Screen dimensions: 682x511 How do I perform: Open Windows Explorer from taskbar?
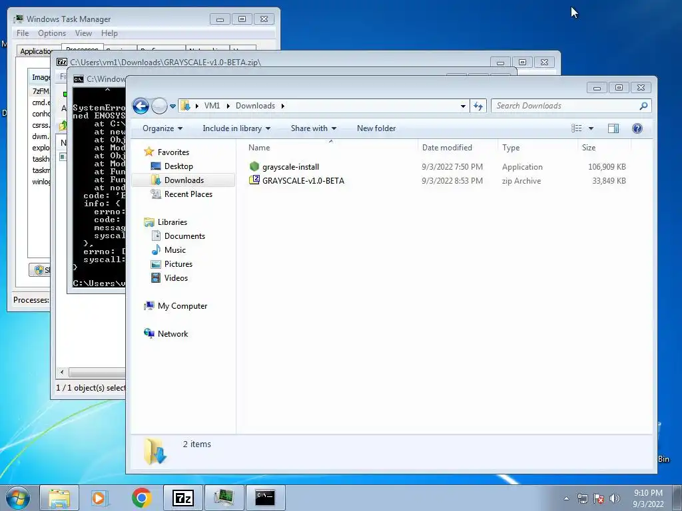(59, 498)
